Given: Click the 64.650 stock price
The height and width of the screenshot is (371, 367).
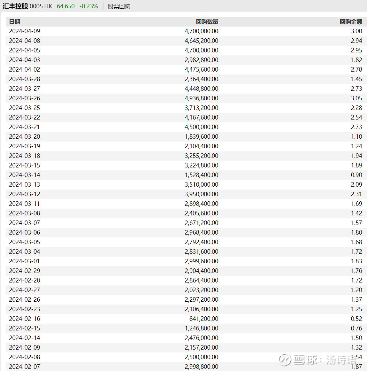Looking at the screenshot, I should pos(65,6).
